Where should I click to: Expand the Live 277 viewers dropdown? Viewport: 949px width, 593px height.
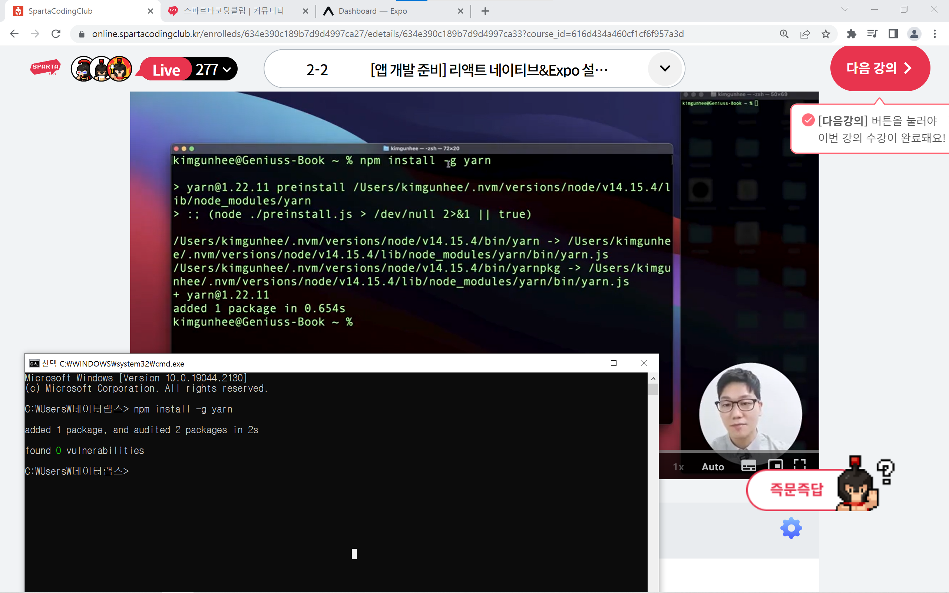click(214, 69)
